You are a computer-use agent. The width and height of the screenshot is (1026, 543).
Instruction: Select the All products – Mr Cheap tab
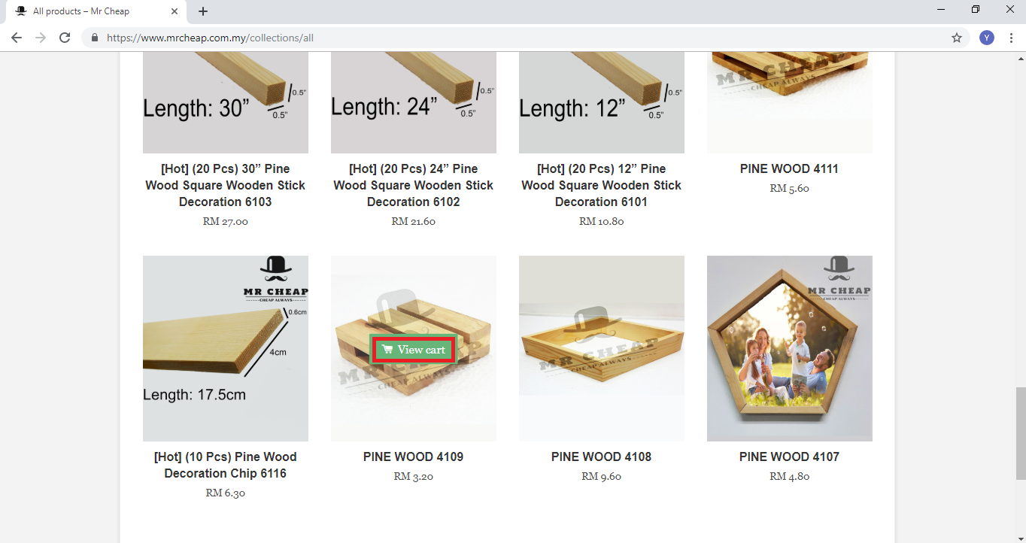click(x=90, y=11)
